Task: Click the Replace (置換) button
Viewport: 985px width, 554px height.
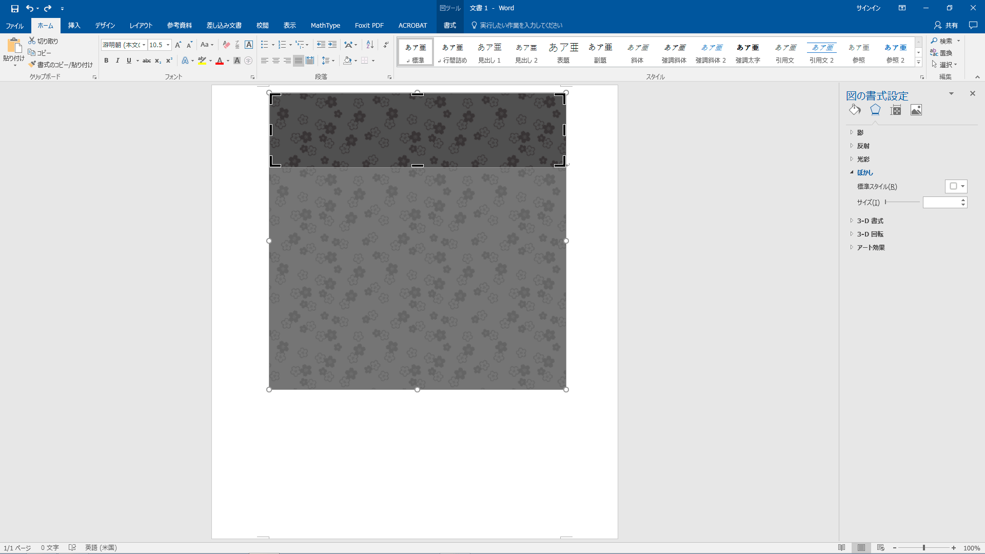Action: point(941,53)
